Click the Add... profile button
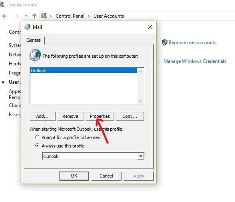Screen dimensions: 235x202 [x=42, y=116]
